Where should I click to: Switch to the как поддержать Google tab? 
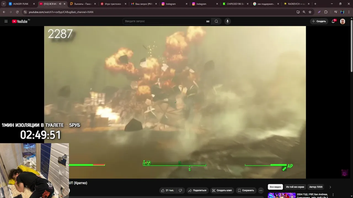(x=266, y=4)
